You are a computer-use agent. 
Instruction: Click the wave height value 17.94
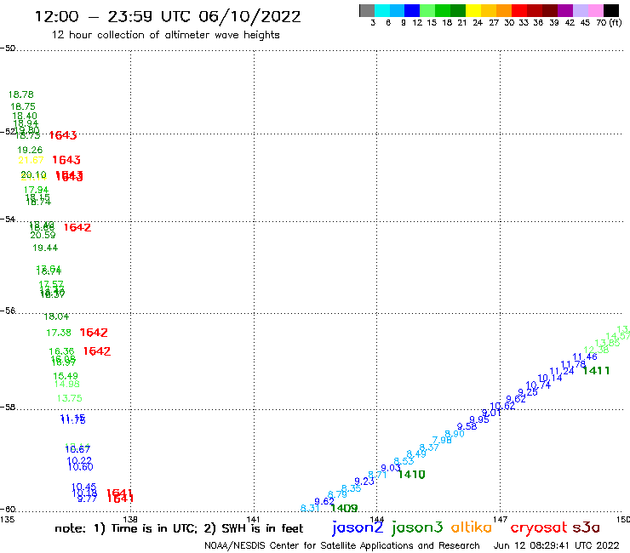[36, 189]
